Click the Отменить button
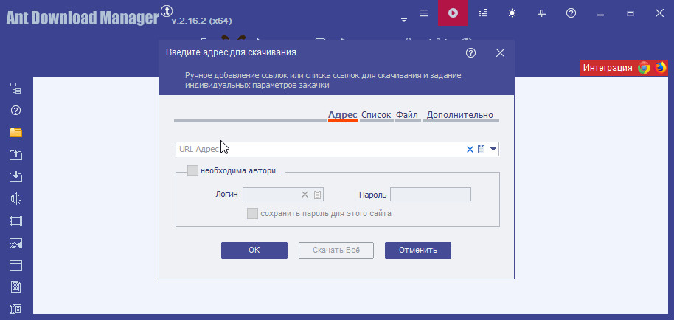The image size is (674, 320). (x=417, y=250)
